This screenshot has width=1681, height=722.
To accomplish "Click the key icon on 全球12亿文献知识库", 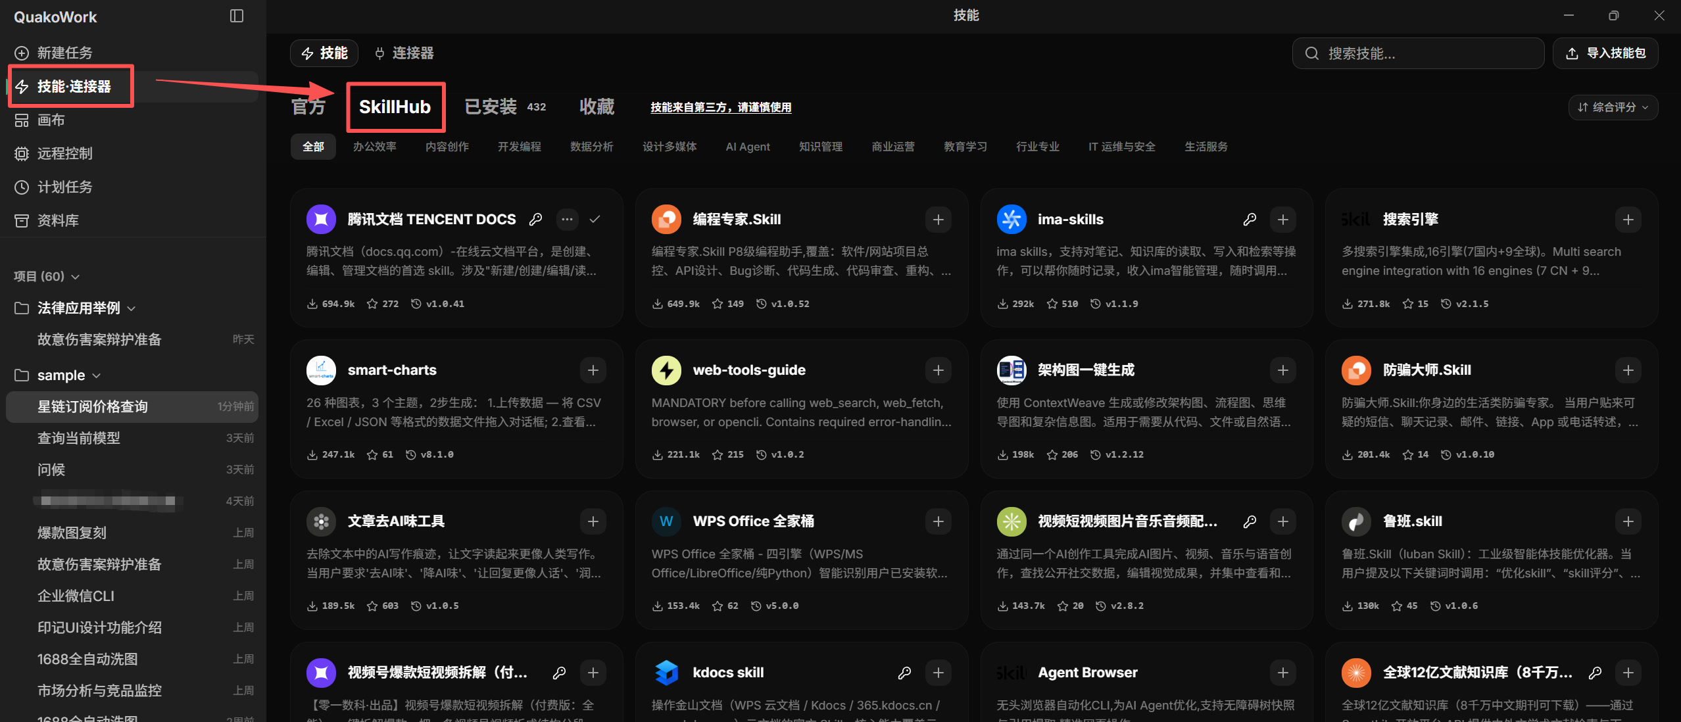I will [x=1596, y=673].
